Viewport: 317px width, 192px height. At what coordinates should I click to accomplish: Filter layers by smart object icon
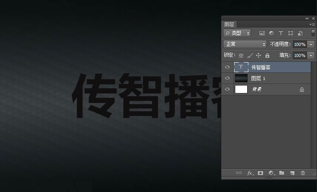tap(300, 33)
